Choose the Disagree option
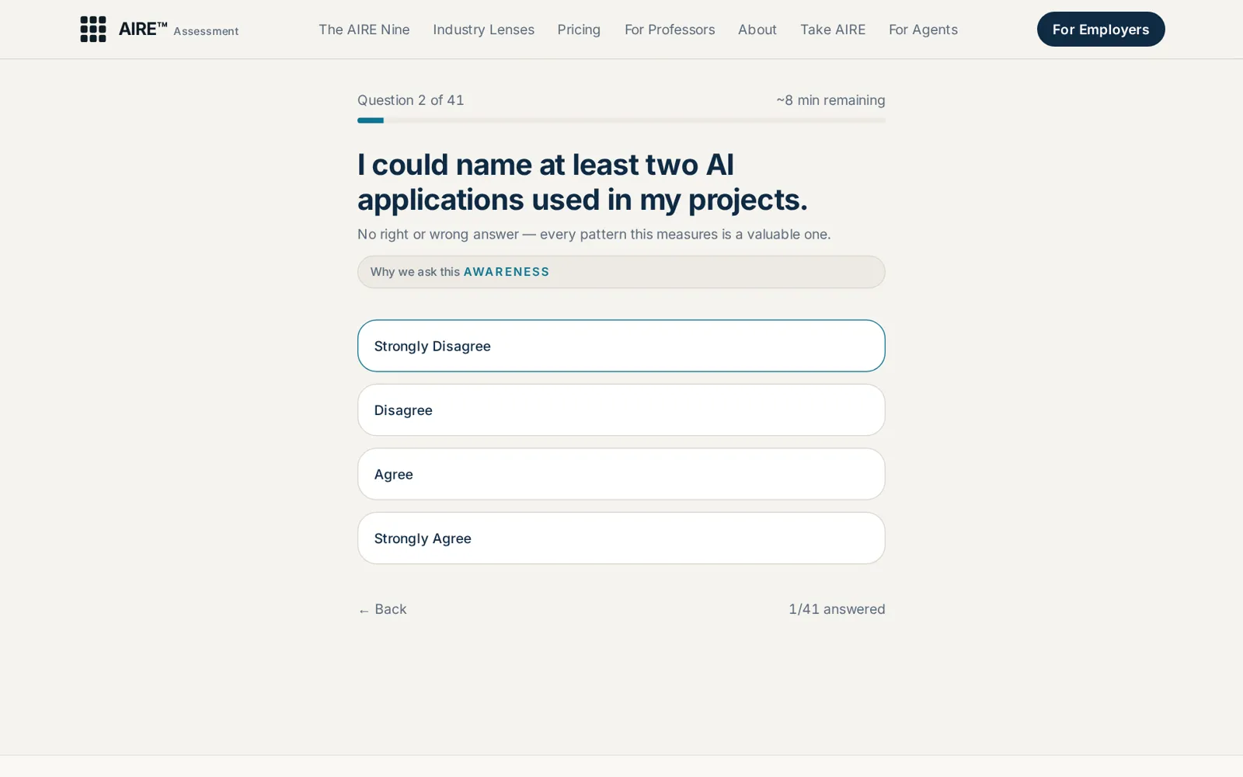The image size is (1243, 777). coord(621,410)
